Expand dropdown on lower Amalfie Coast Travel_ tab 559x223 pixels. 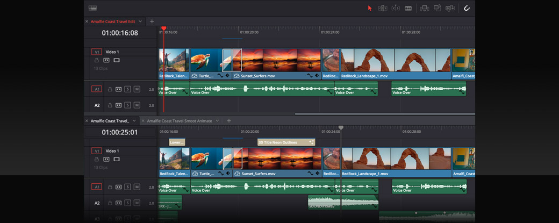coord(134,121)
